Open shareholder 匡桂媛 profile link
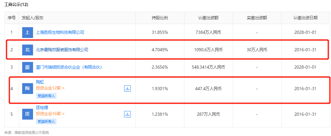The height and width of the screenshot is (136, 331). click(42, 108)
